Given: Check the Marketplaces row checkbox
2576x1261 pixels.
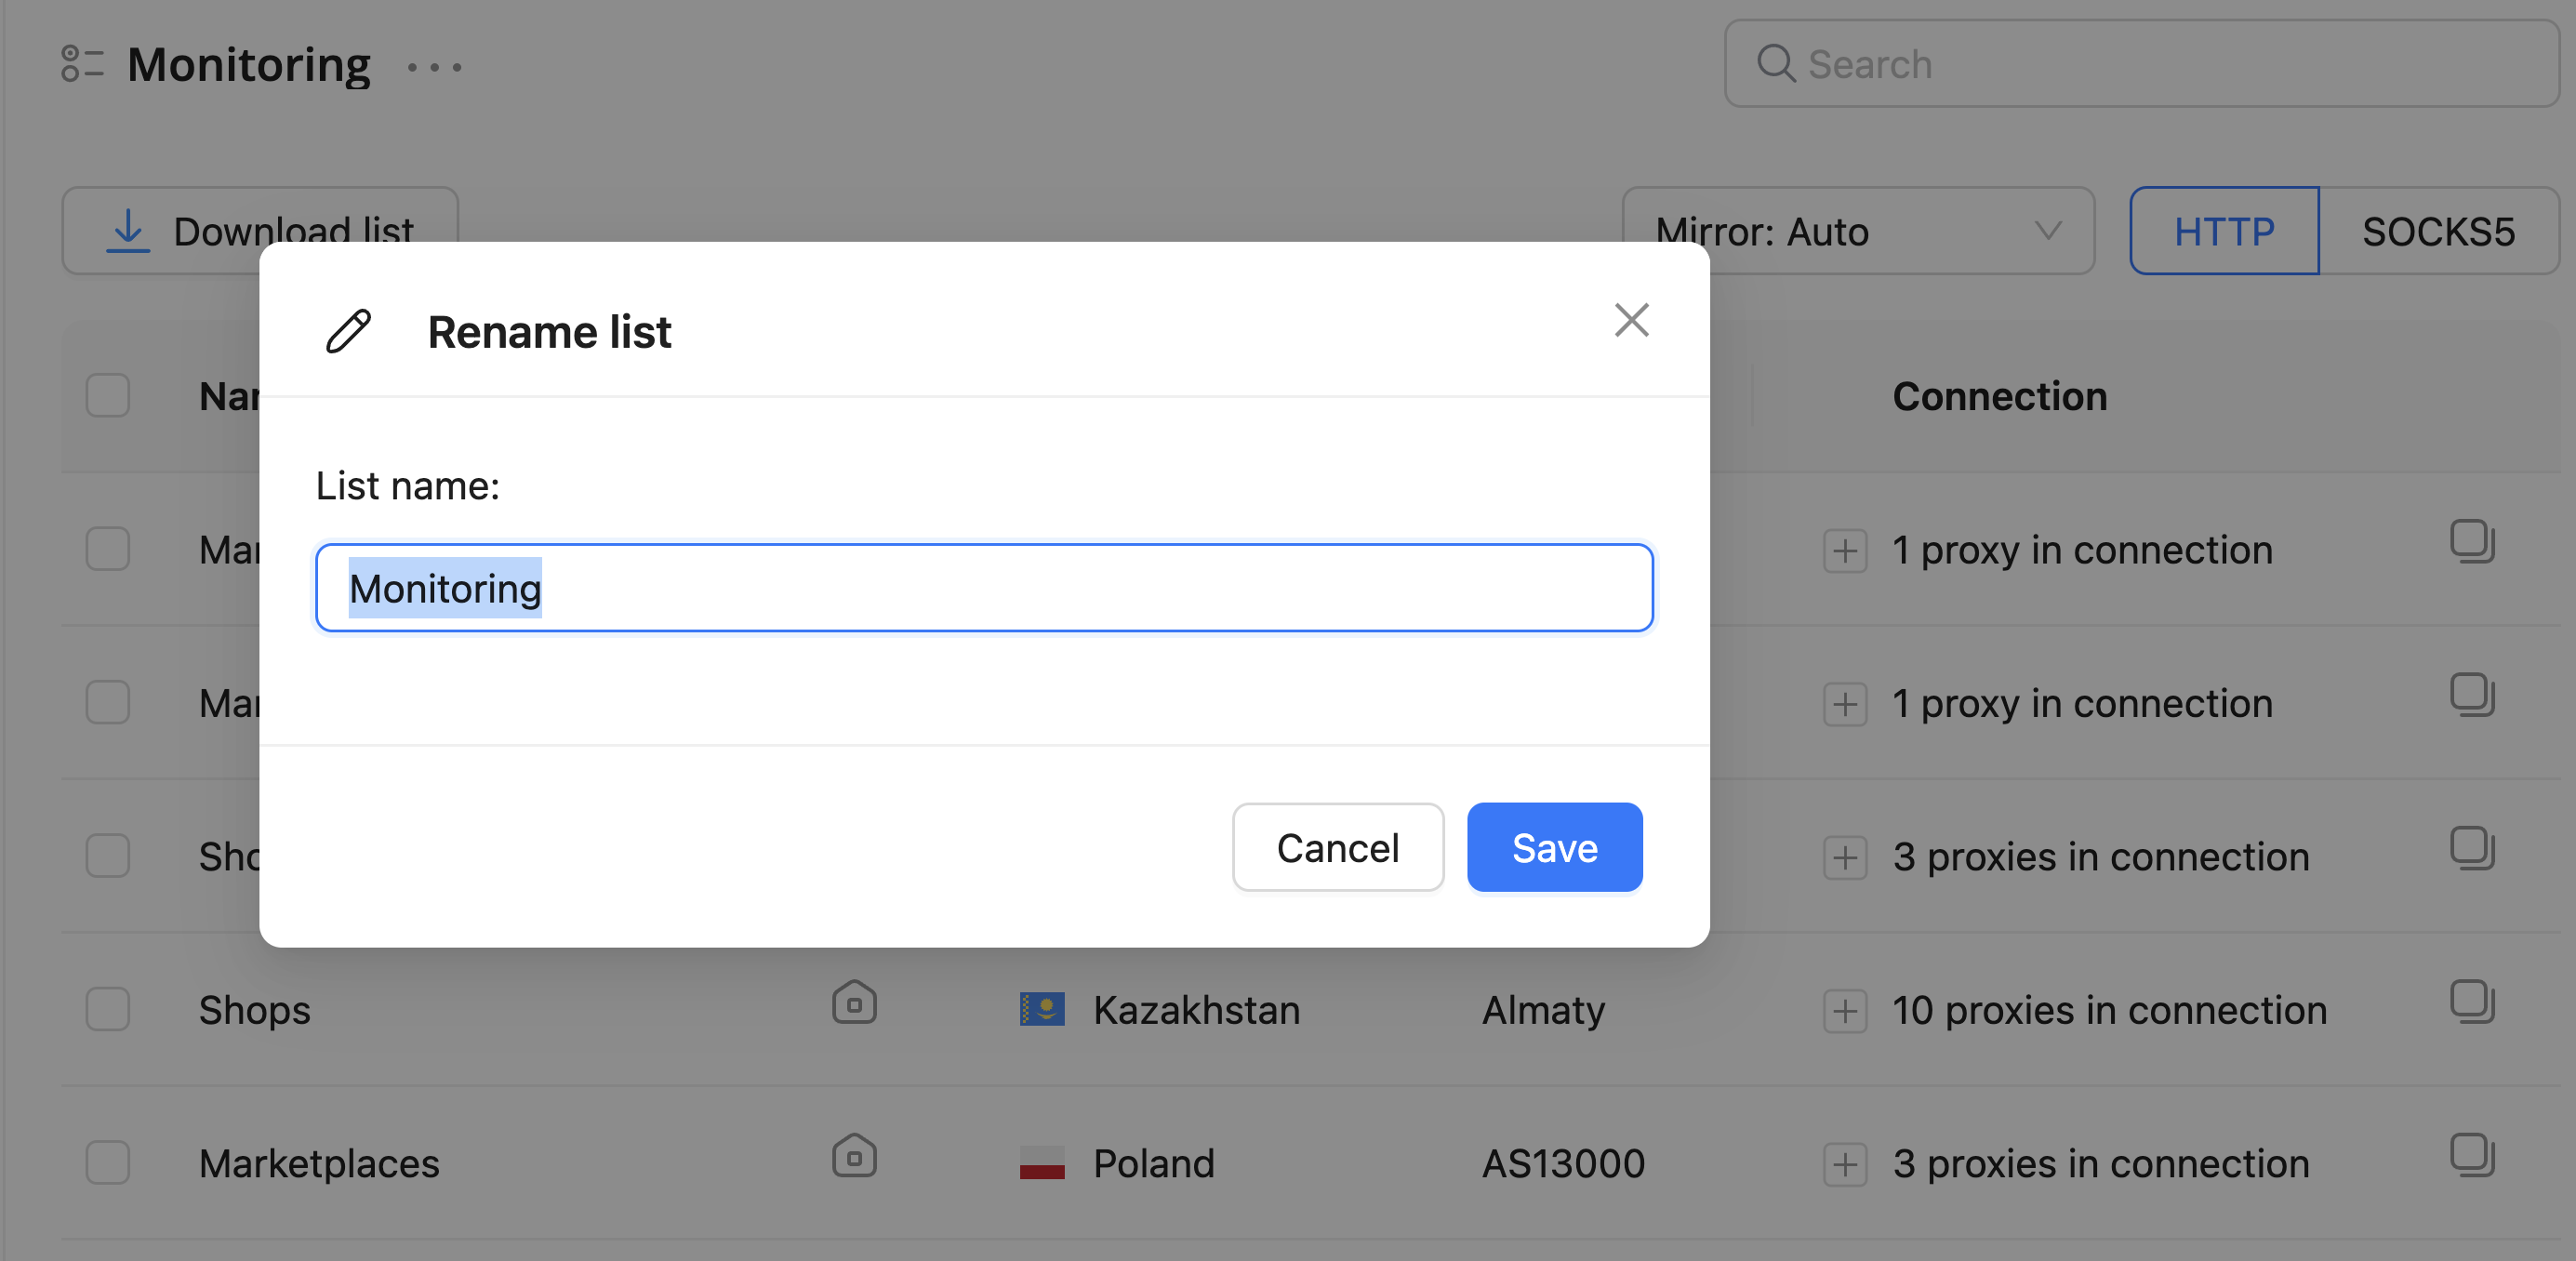Looking at the screenshot, I should click(108, 1163).
